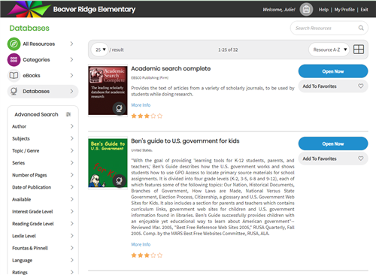
Task: Expand the Ratings filter
Action: (x=43, y=272)
